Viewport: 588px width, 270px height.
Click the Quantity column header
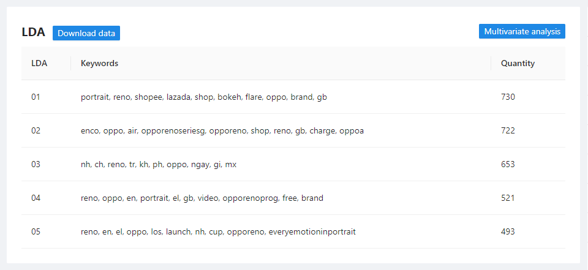[x=518, y=63]
